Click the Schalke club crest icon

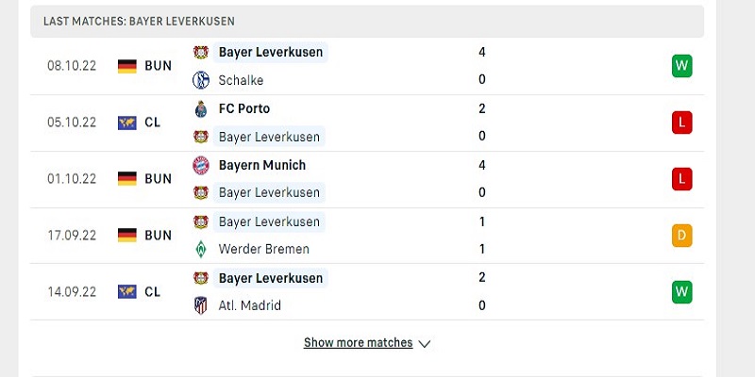click(x=201, y=80)
